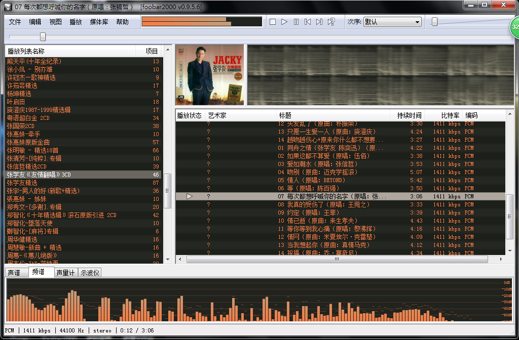Screen dimensions: 519x340
Task: Select playlist 郑秀文-[多谢].专辑
Action: pyautogui.click(x=84, y=207)
